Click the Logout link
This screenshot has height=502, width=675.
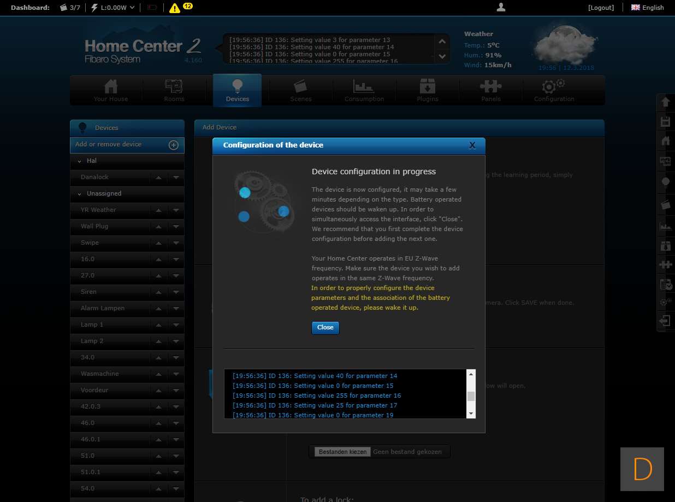pyautogui.click(x=601, y=8)
